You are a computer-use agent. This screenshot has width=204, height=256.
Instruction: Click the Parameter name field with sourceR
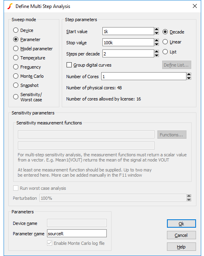click(77, 233)
